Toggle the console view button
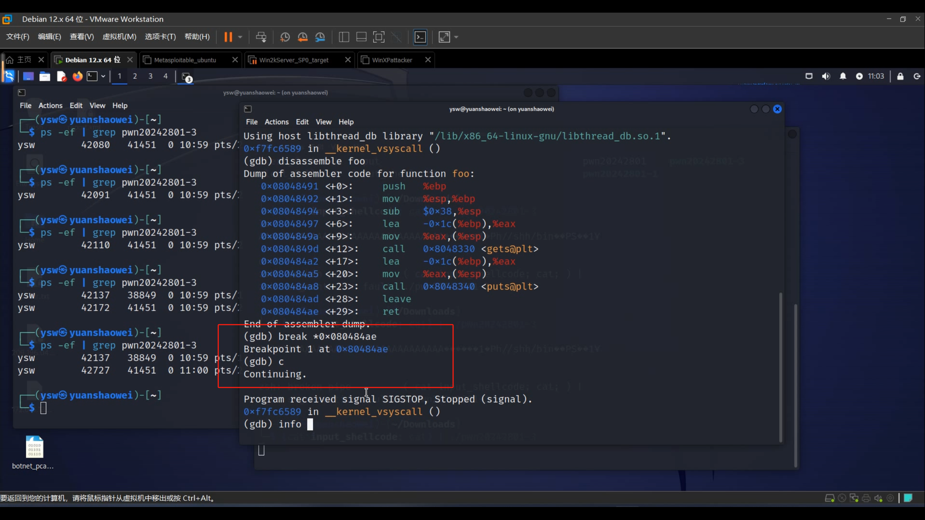 coord(420,37)
